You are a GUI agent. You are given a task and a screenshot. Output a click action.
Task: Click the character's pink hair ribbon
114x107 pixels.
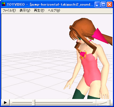[100, 36]
